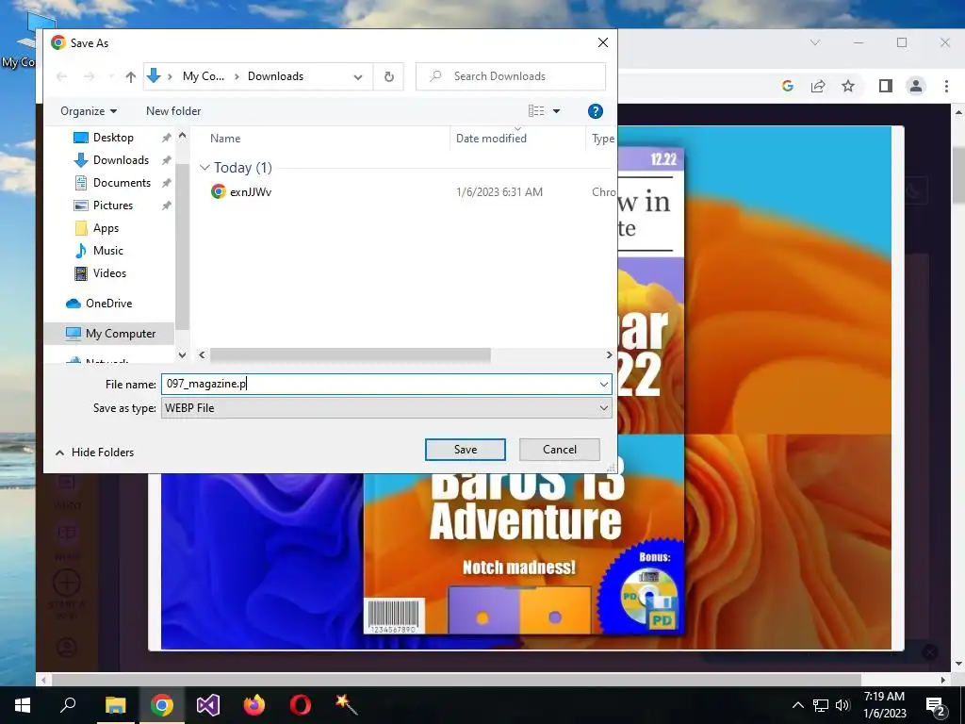Sort by Date modified column
Screen dimensions: 965x724
pos(491,139)
